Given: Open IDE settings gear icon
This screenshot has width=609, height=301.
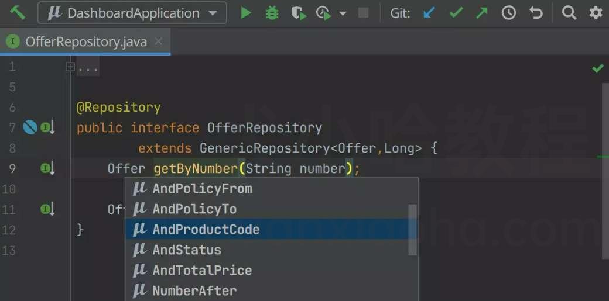Looking at the screenshot, I should 596,13.
